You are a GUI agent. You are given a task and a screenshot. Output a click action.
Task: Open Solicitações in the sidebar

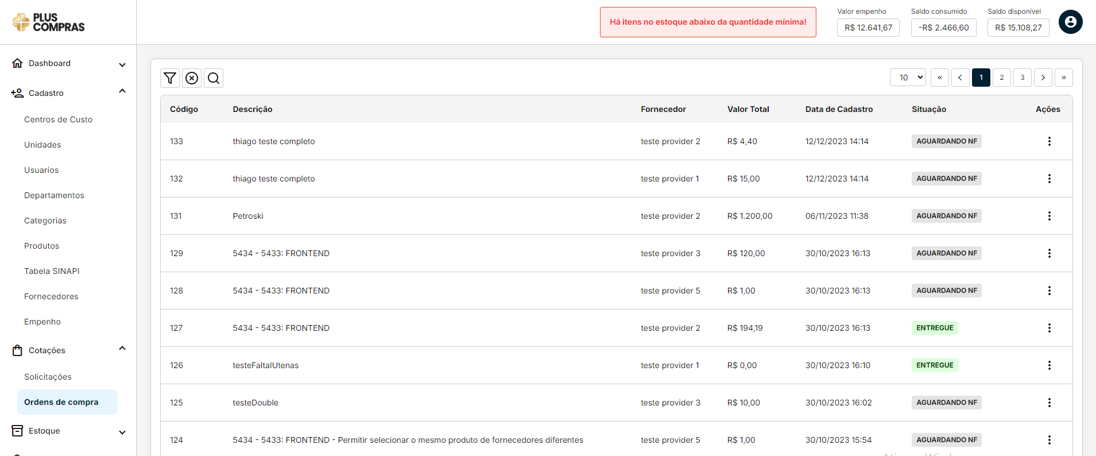tap(48, 377)
